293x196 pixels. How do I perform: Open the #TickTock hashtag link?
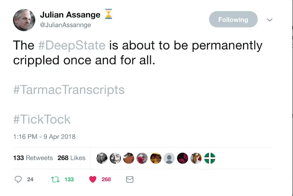(x=42, y=120)
